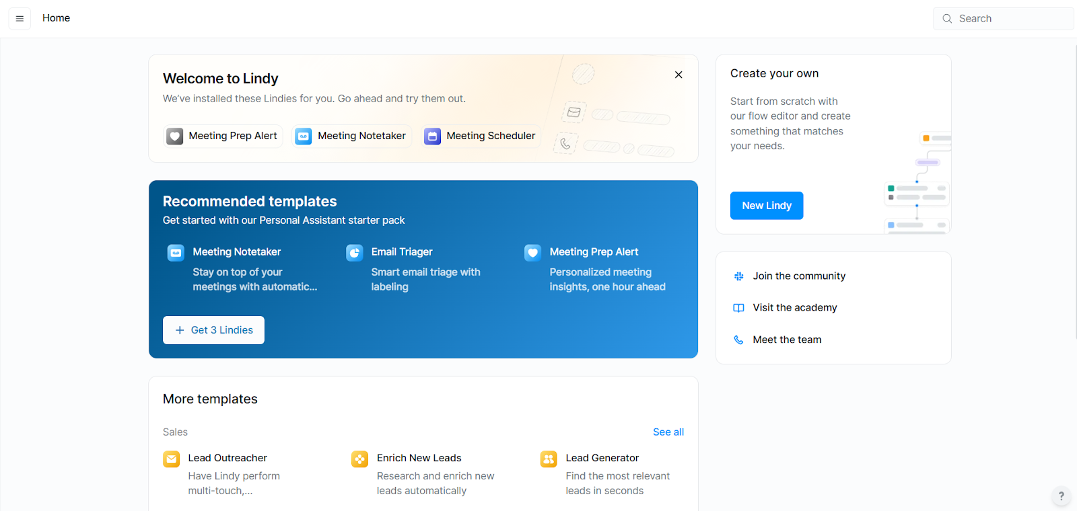Click Meeting Prep Alert icon in Recommended templates
1077x511 pixels.
532,253
